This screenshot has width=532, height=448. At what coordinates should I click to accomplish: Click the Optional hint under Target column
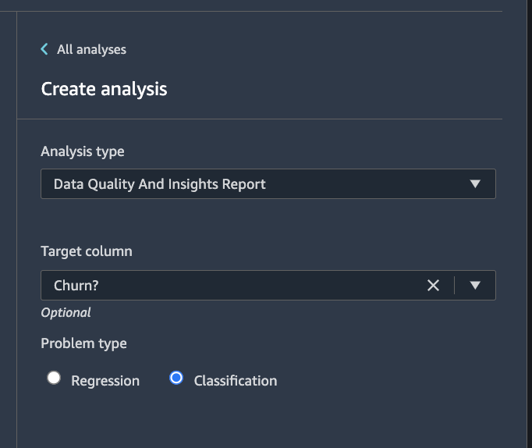coord(66,312)
